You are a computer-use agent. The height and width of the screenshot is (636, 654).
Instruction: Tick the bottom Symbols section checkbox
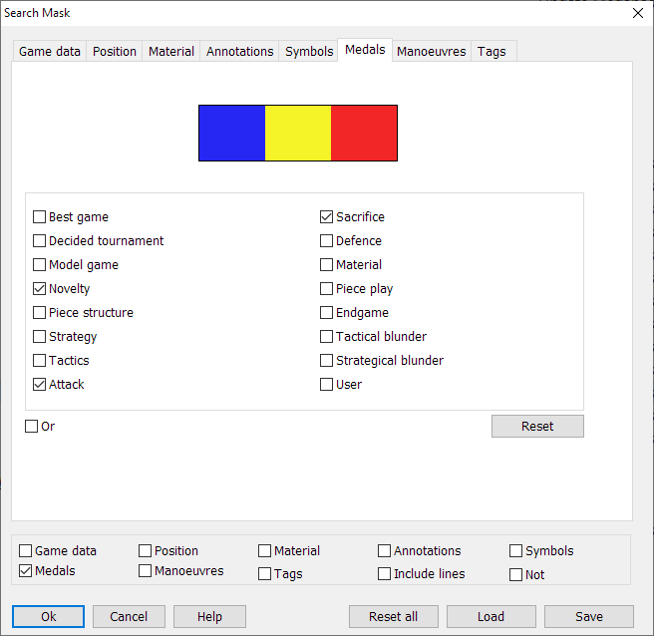516,551
